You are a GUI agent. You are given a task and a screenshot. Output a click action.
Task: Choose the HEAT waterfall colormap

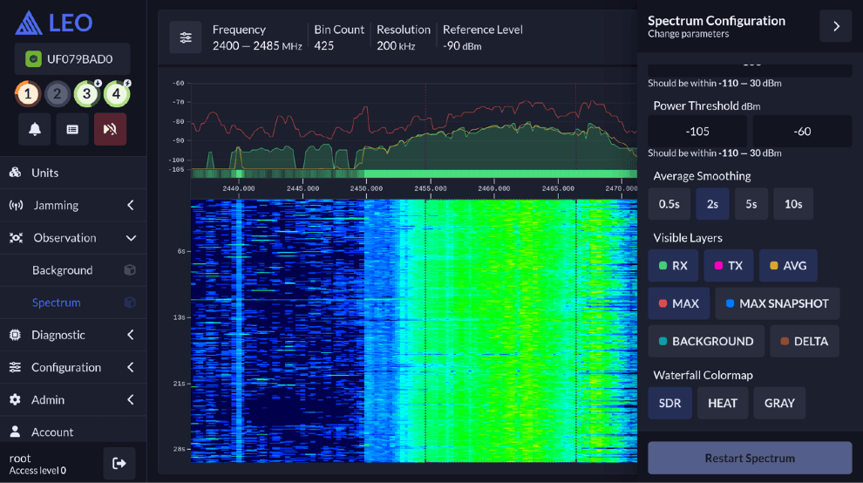[x=723, y=403]
